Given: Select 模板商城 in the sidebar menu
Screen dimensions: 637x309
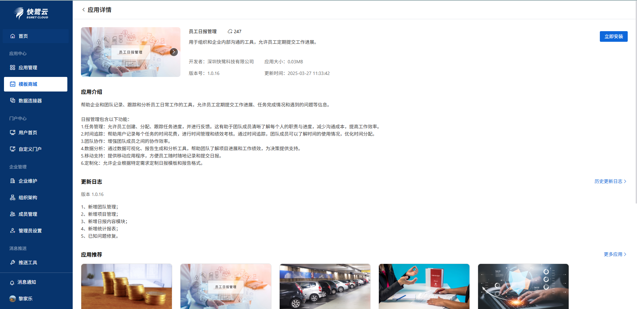Looking at the screenshot, I should [x=35, y=84].
